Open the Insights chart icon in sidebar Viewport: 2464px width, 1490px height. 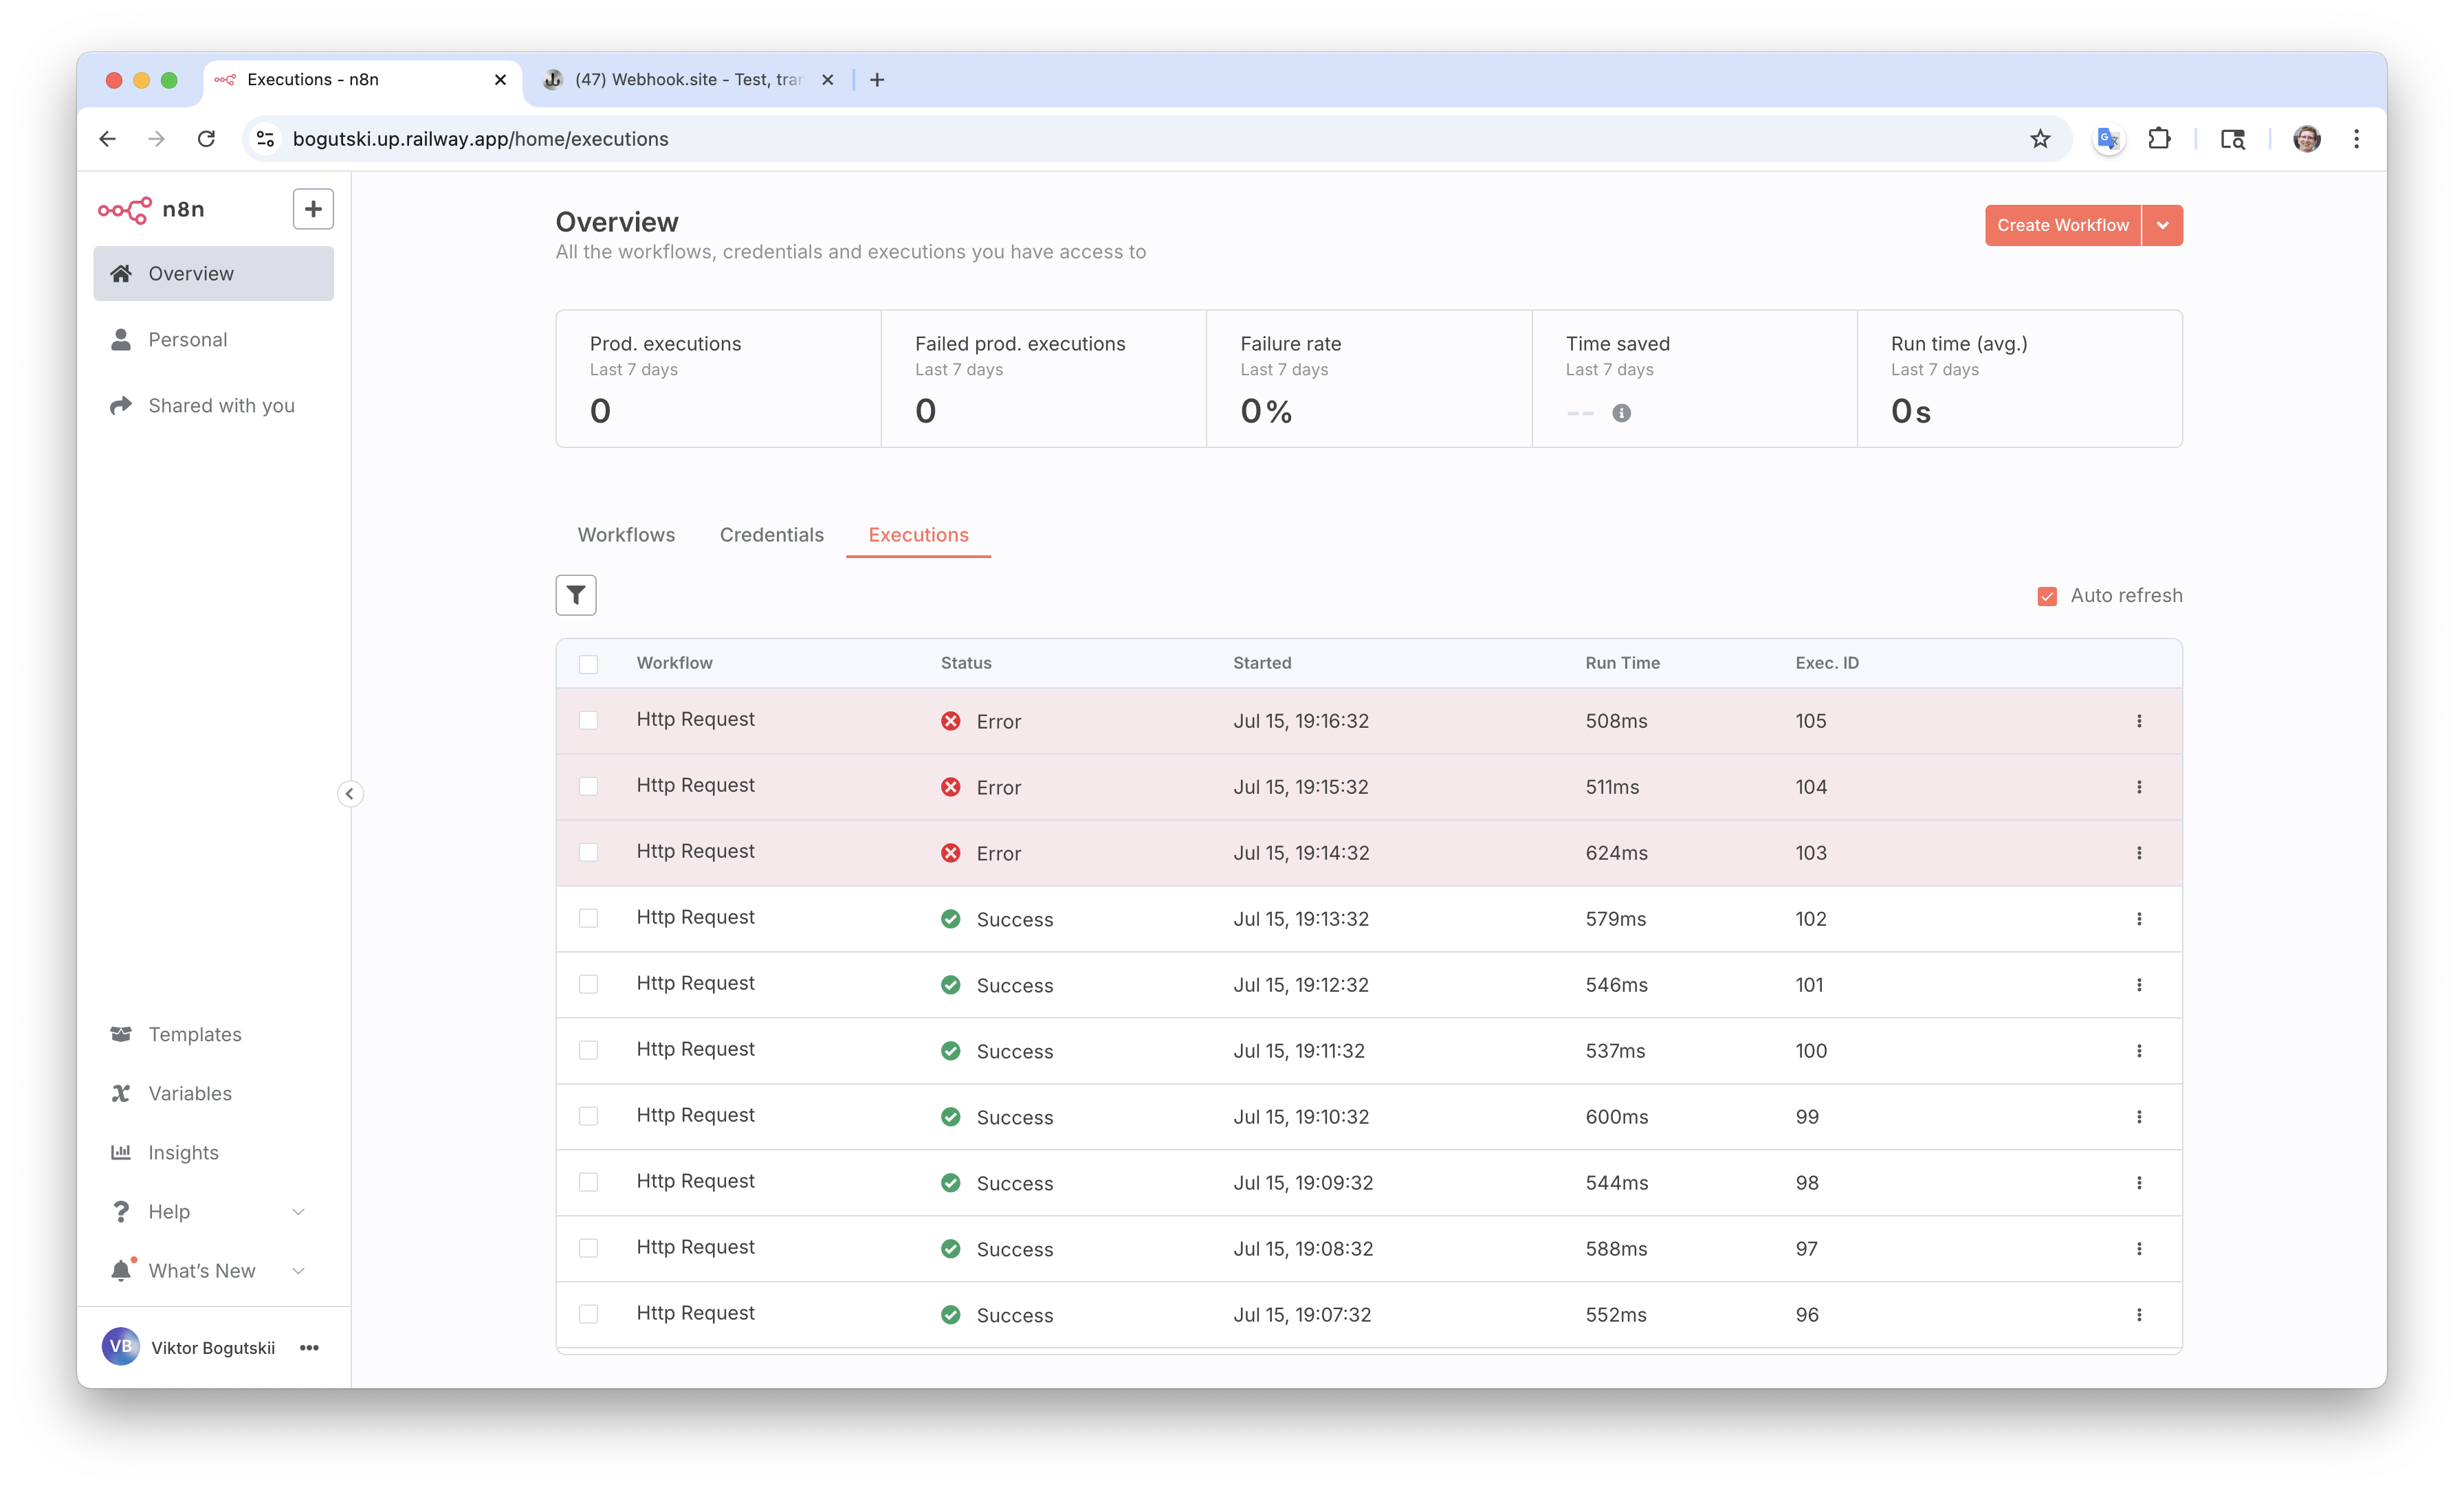coord(121,1152)
